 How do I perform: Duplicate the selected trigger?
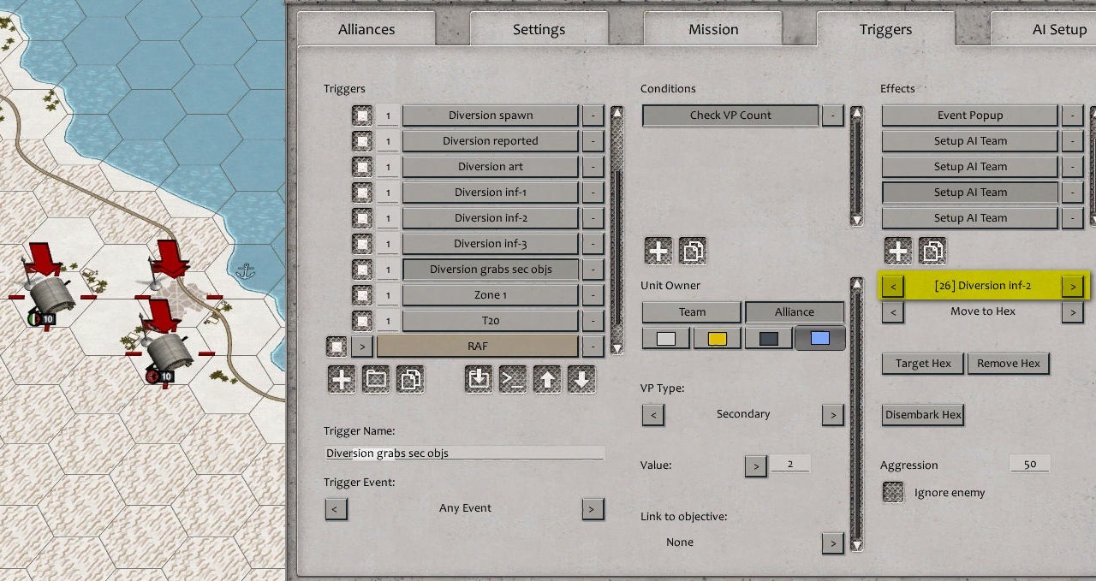(x=410, y=380)
